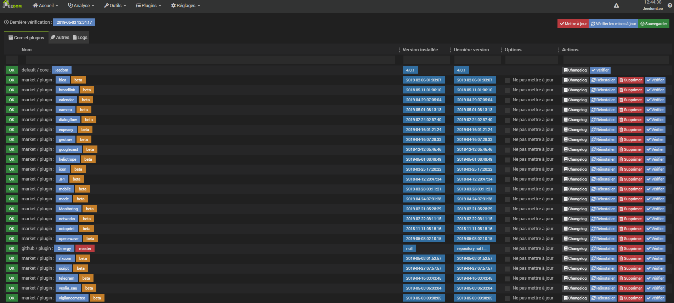Reinstall the Monitoring plugin
The width and height of the screenshot is (674, 303).
(603, 209)
